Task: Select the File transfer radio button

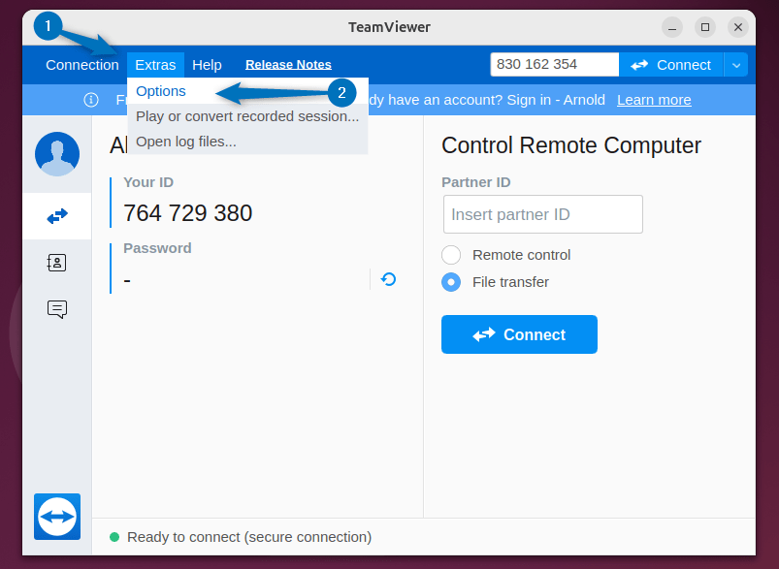Action: click(450, 281)
